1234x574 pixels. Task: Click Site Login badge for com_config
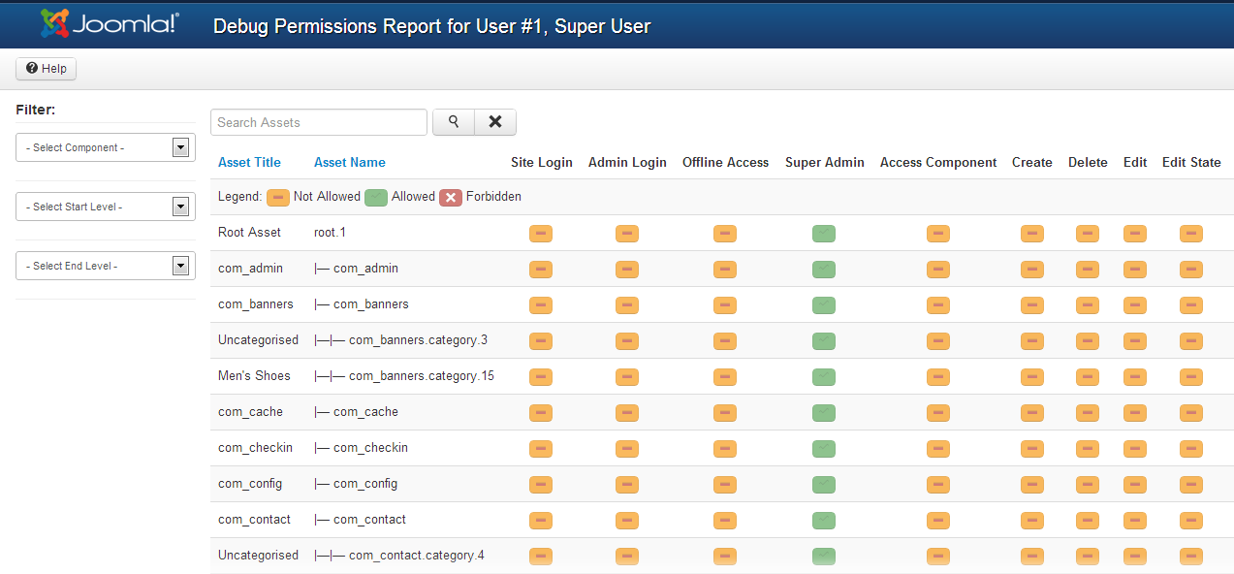click(541, 485)
